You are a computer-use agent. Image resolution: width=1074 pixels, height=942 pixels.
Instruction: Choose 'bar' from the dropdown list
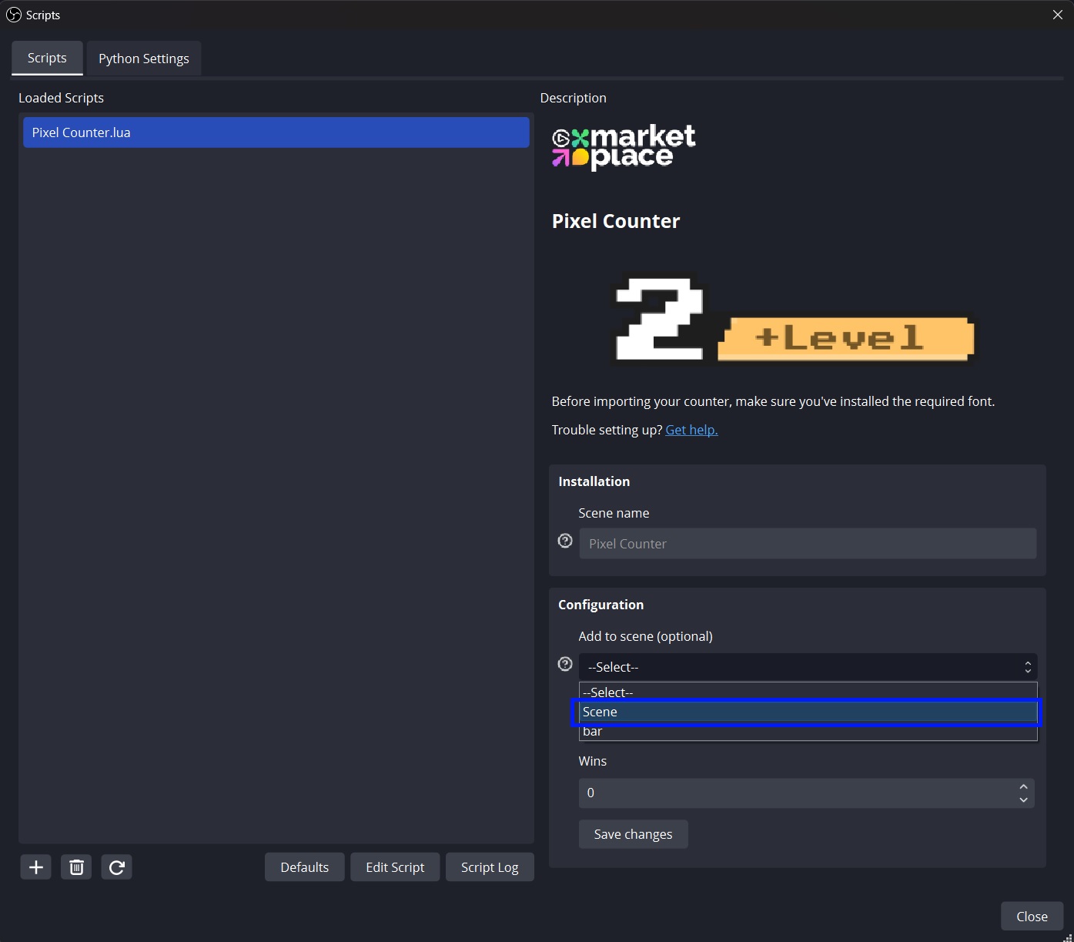coord(807,732)
